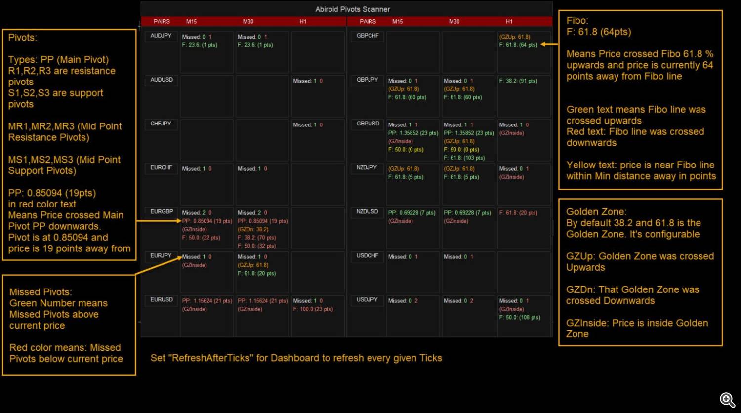Open the EURGBP pair button
Viewport: 741px width, 413px height.
(x=161, y=212)
